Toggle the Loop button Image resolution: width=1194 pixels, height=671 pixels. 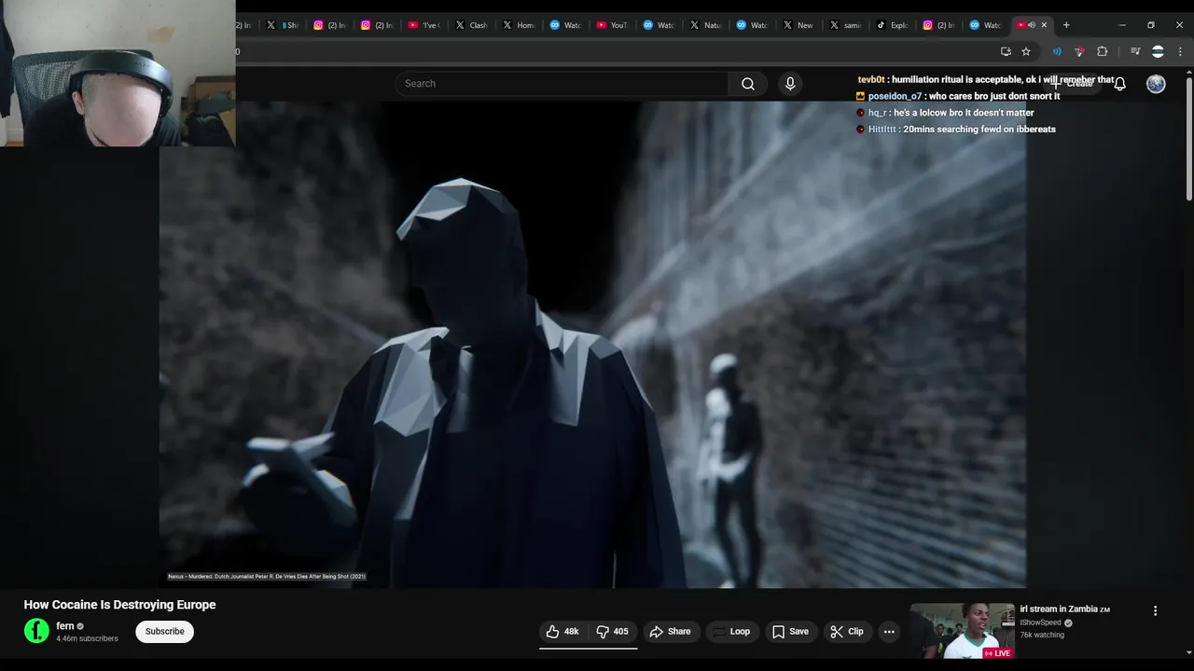coord(731,632)
